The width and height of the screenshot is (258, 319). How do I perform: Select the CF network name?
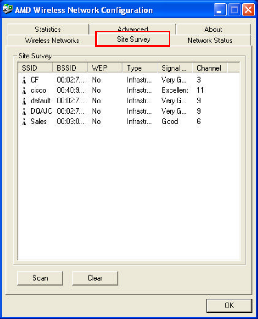pos(35,80)
